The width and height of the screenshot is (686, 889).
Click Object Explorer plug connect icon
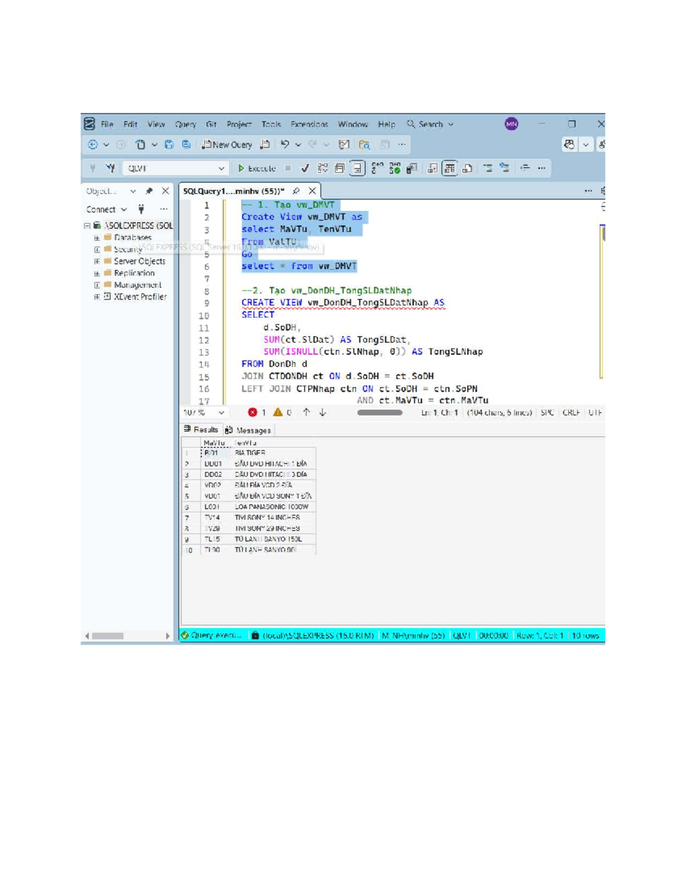pyautogui.click(x=141, y=210)
